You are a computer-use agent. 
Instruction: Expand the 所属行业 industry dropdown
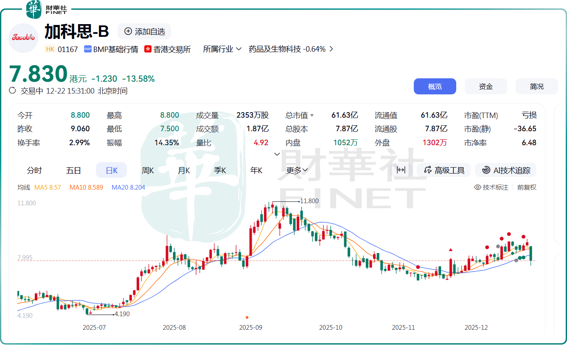point(222,49)
